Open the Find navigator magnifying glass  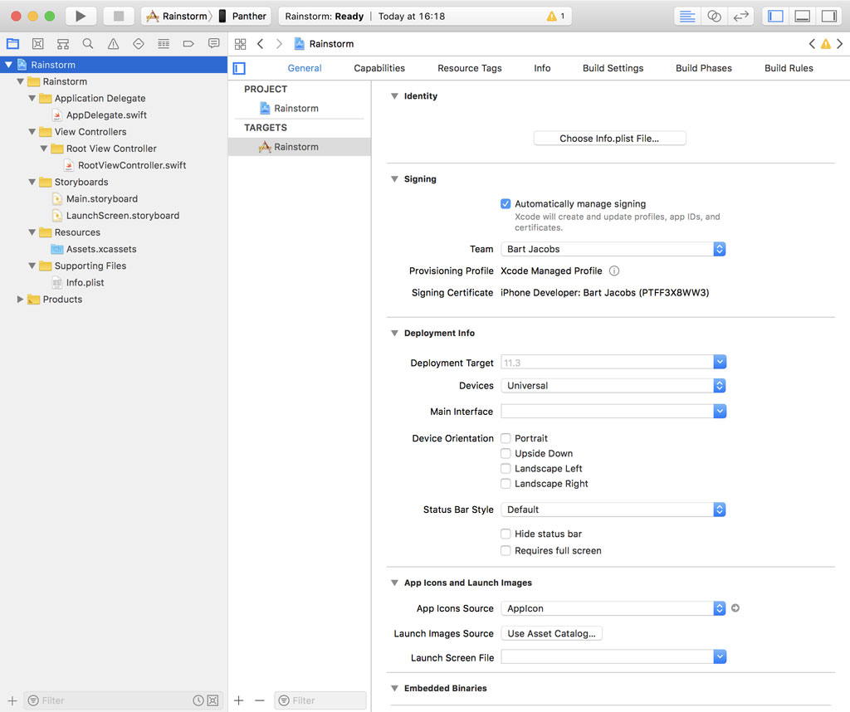(87, 43)
